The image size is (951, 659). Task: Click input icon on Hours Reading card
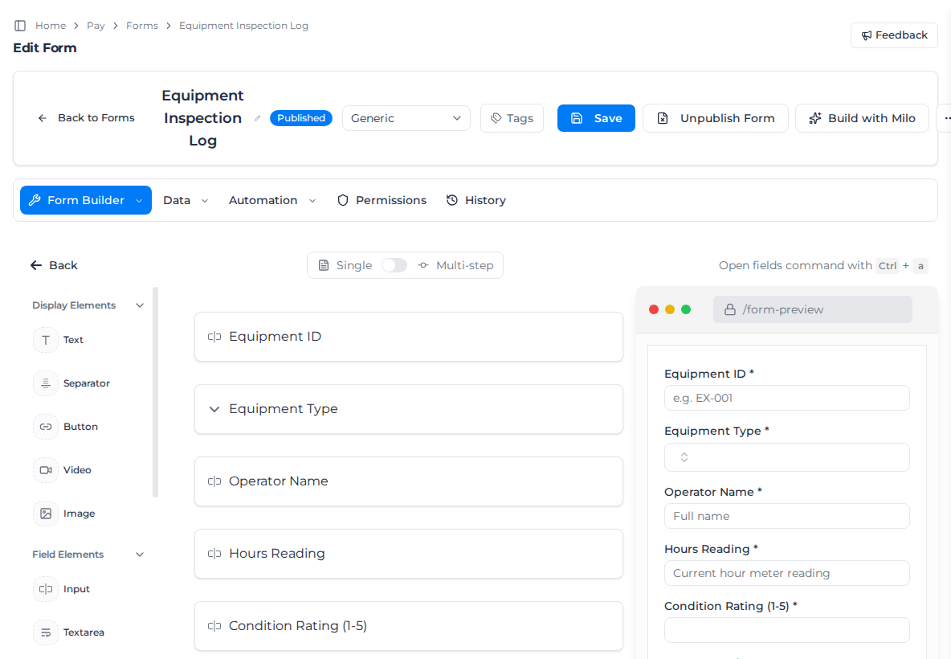tap(214, 554)
